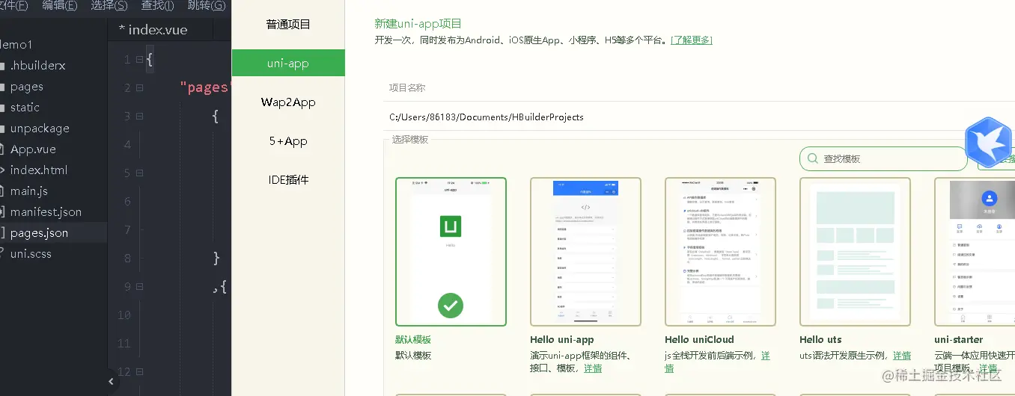Select the Hello uni-app template thumbnail
The height and width of the screenshot is (396, 1015).
click(x=585, y=252)
